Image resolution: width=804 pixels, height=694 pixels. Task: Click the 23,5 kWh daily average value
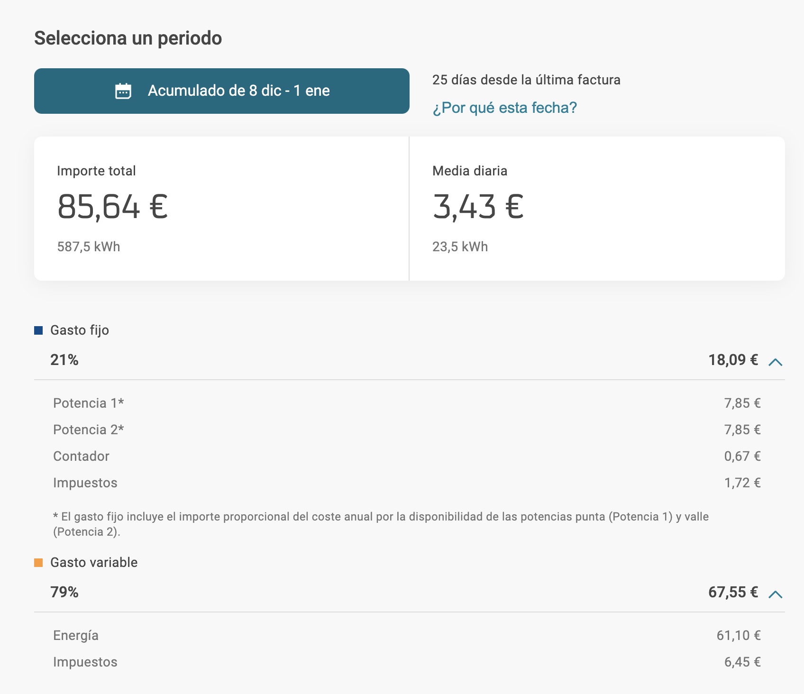(460, 247)
